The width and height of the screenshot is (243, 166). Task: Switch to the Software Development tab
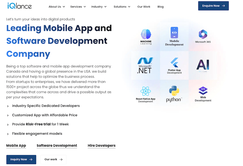[57, 146]
